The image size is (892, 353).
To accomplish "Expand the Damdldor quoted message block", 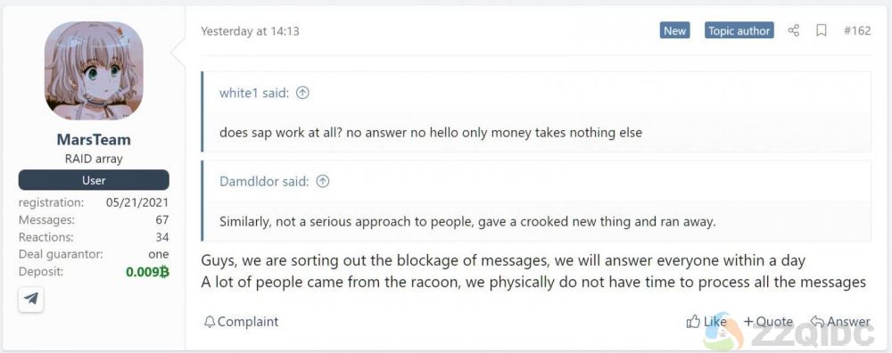I will [536, 201].
